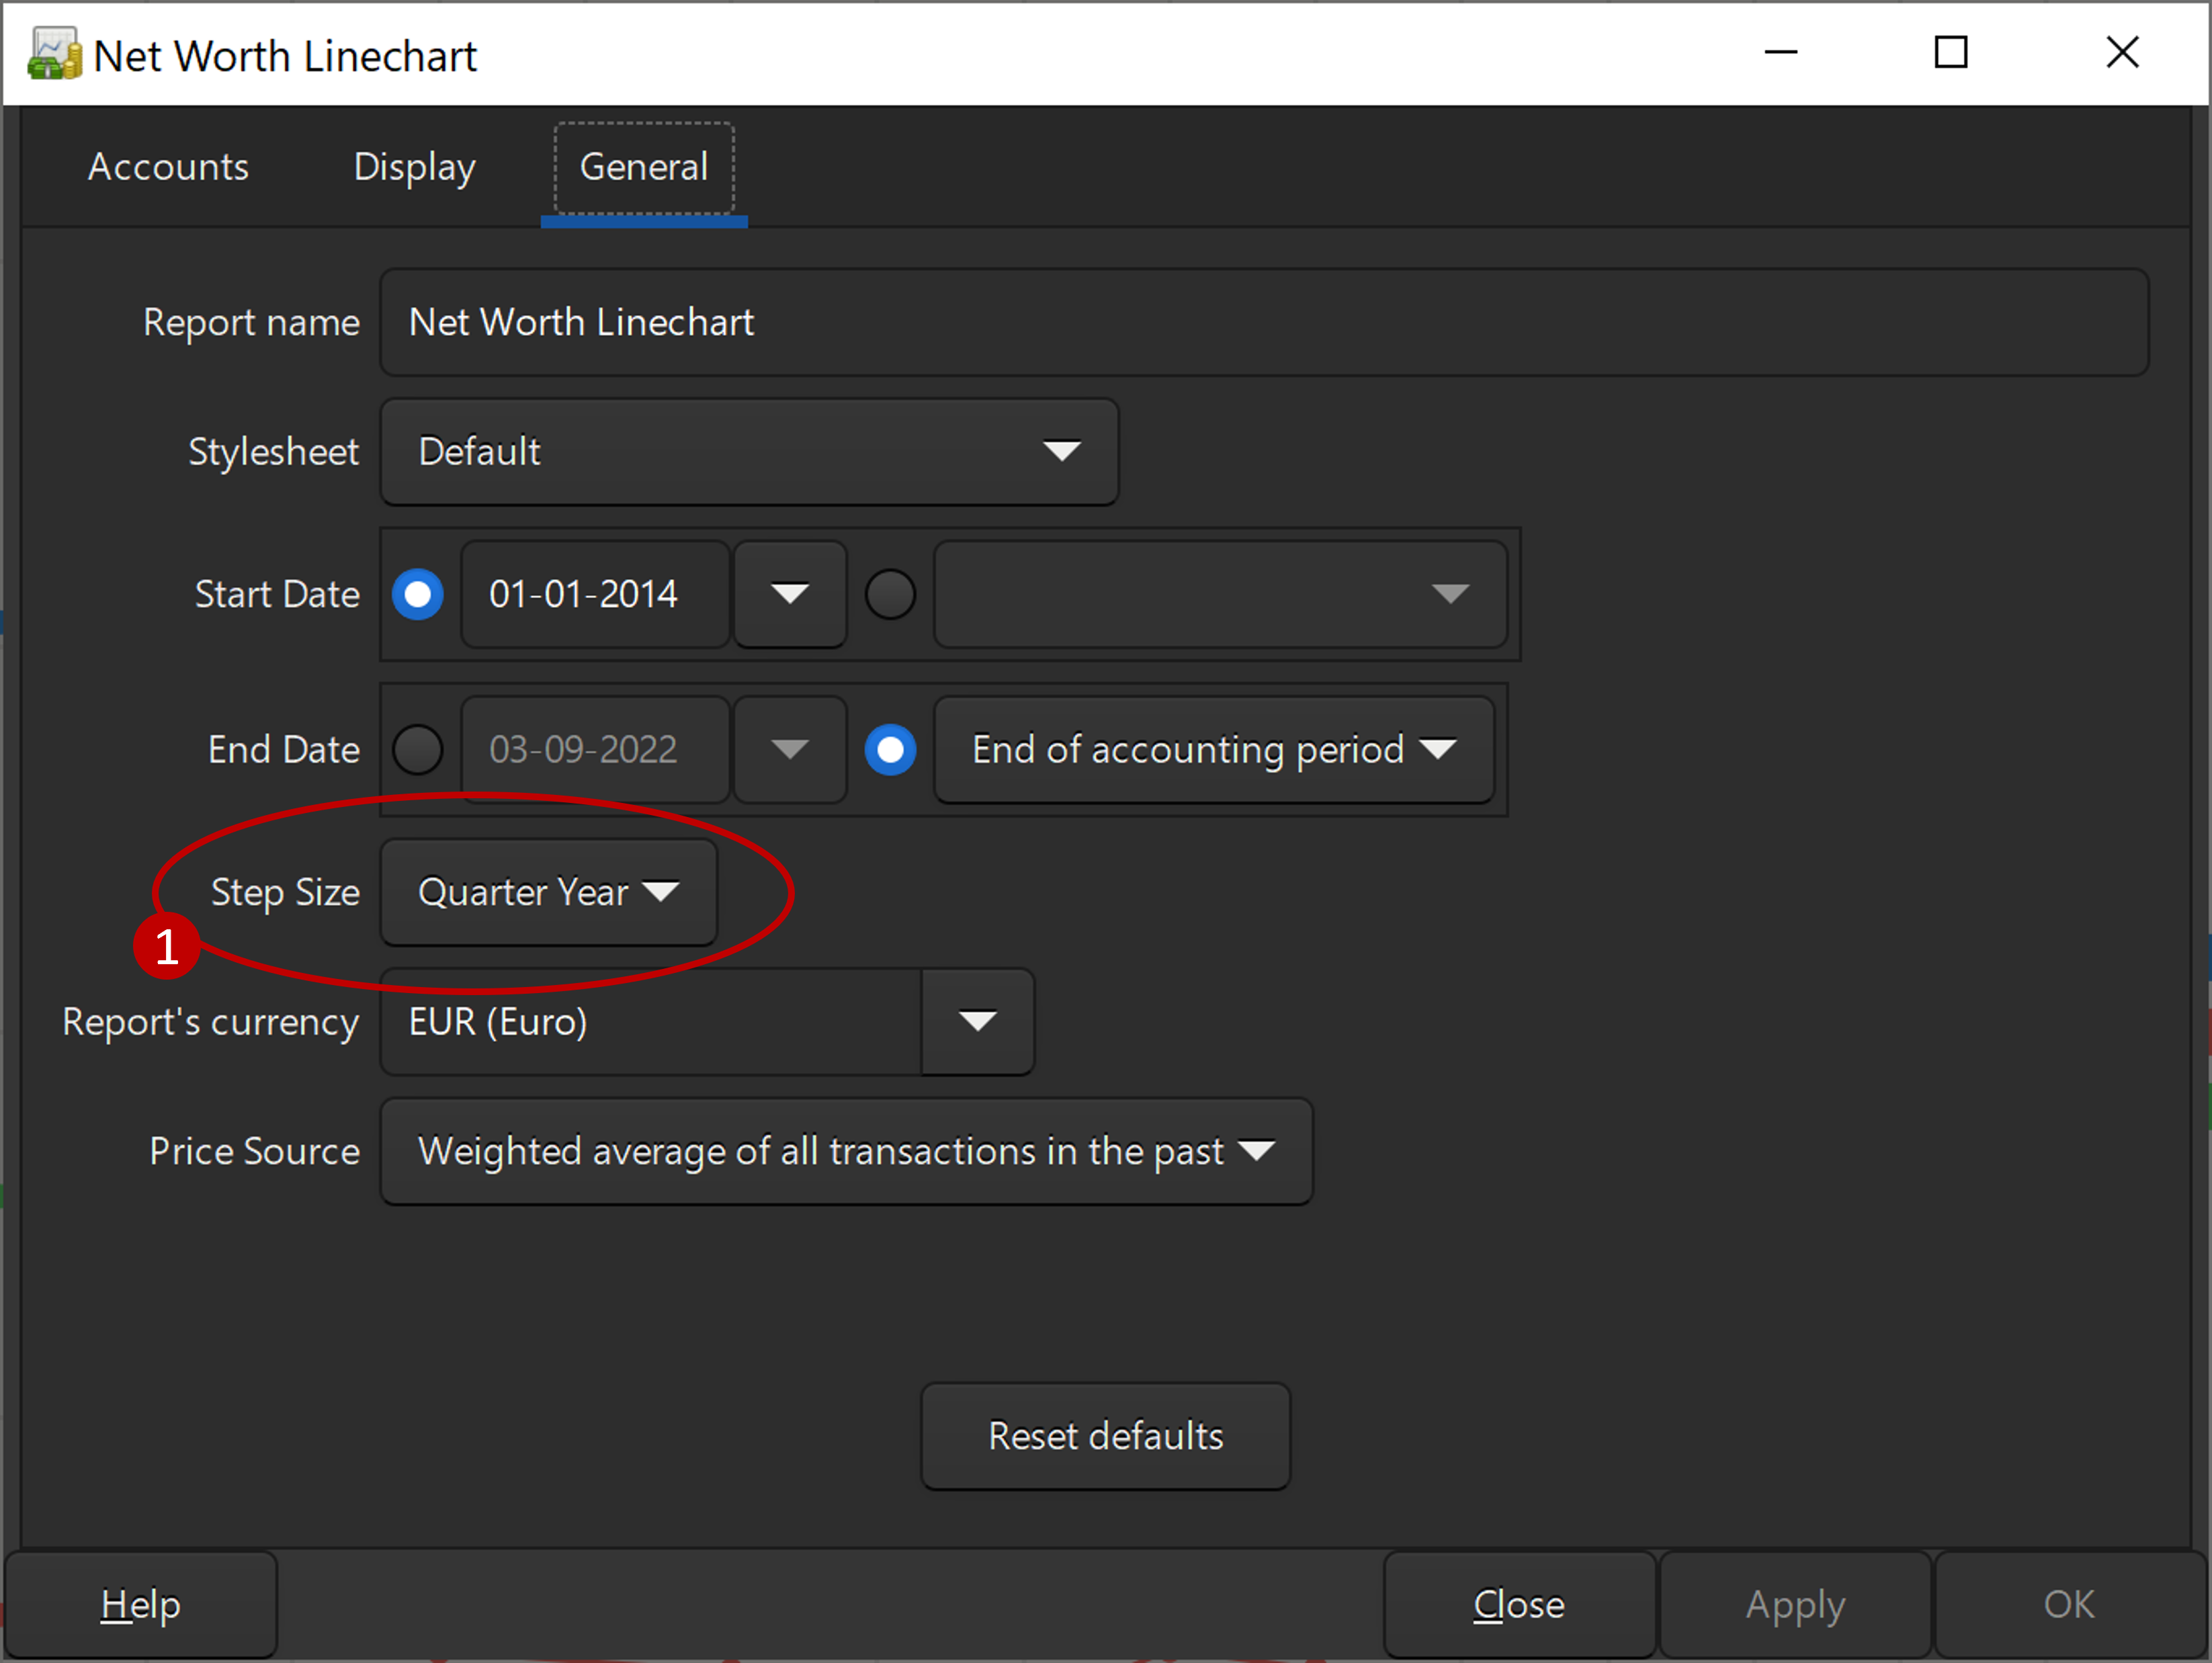Click the EUR (Euro) currency field
The width and height of the screenshot is (2212, 1663).
650,1022
